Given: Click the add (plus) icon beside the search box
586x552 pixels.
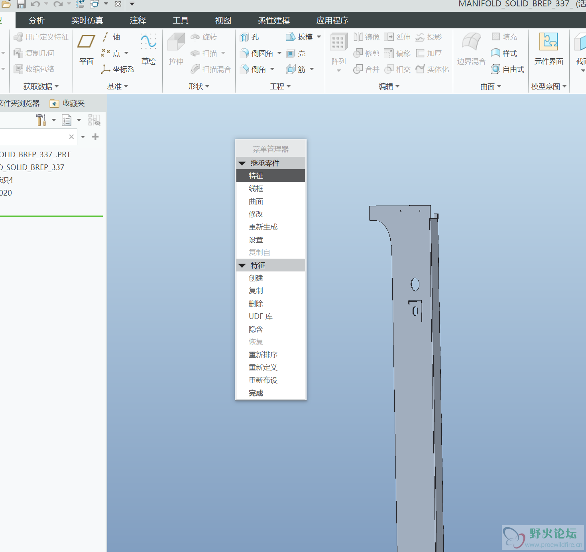Looking at the screenshot, I should click(x=95, y=137).
